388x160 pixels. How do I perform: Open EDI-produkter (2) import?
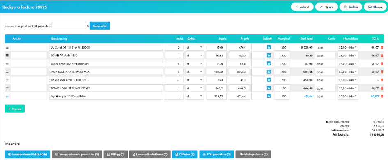coord(216,154)
